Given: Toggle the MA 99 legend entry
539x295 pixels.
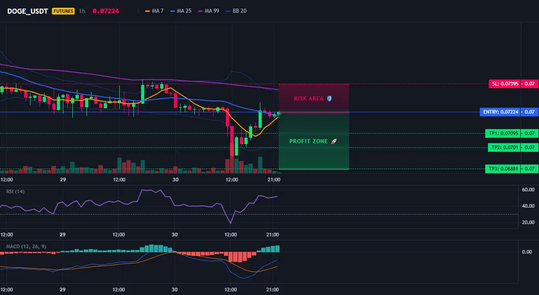Looking at the screenshot, I should point(208,11).
